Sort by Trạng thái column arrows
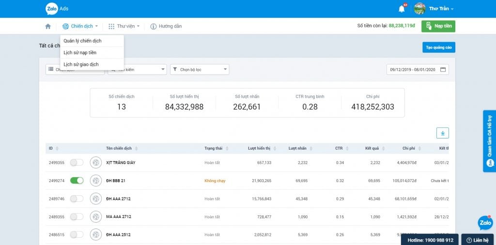The image size is (496, 245). 227,149
